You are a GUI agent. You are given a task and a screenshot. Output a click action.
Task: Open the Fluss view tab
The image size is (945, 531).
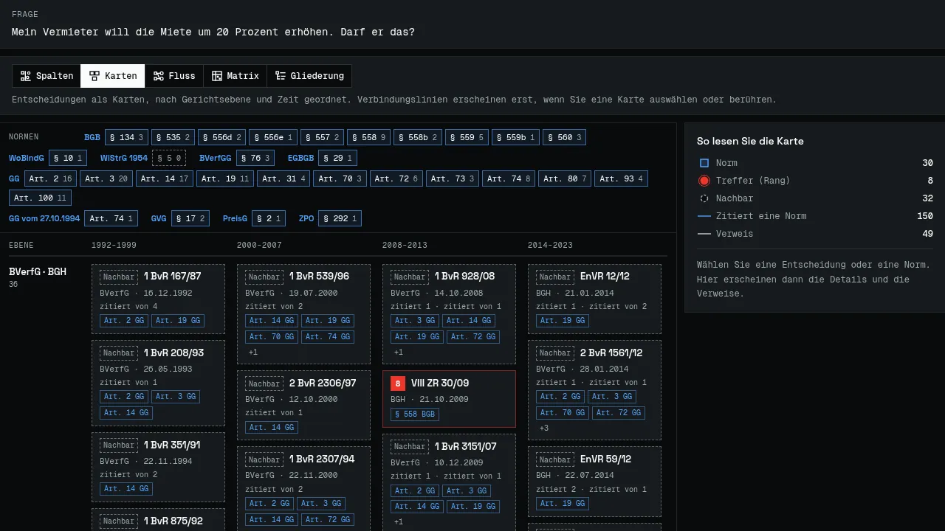pyautogui.click(x=174, y=76)
